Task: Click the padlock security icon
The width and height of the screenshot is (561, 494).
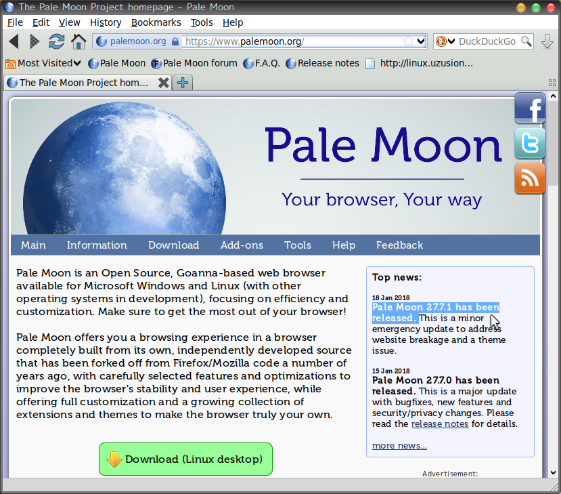Action: click(175, 41)
